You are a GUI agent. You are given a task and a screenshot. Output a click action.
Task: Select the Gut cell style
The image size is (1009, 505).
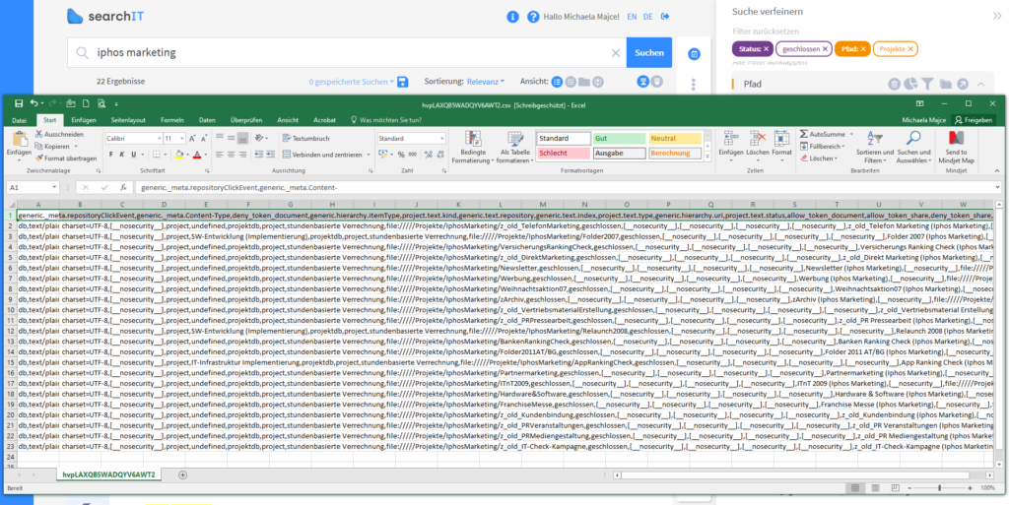coord(619,138)
